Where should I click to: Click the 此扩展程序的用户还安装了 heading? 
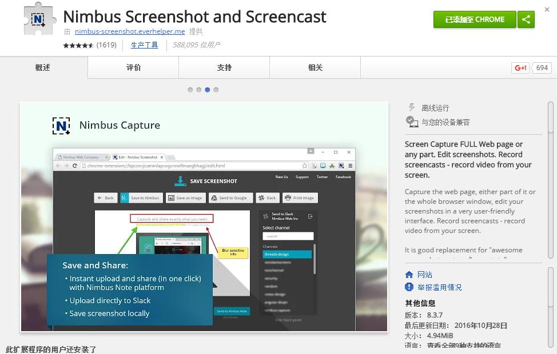[x=51, y=349]
